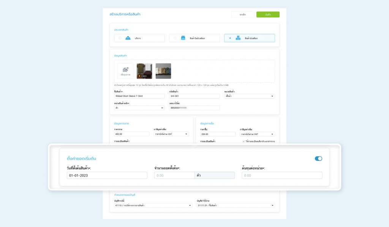This screenshot has width=389, height=227.
Task: Open the expense account 51111.01 dropdown
Action: [235, 205]
